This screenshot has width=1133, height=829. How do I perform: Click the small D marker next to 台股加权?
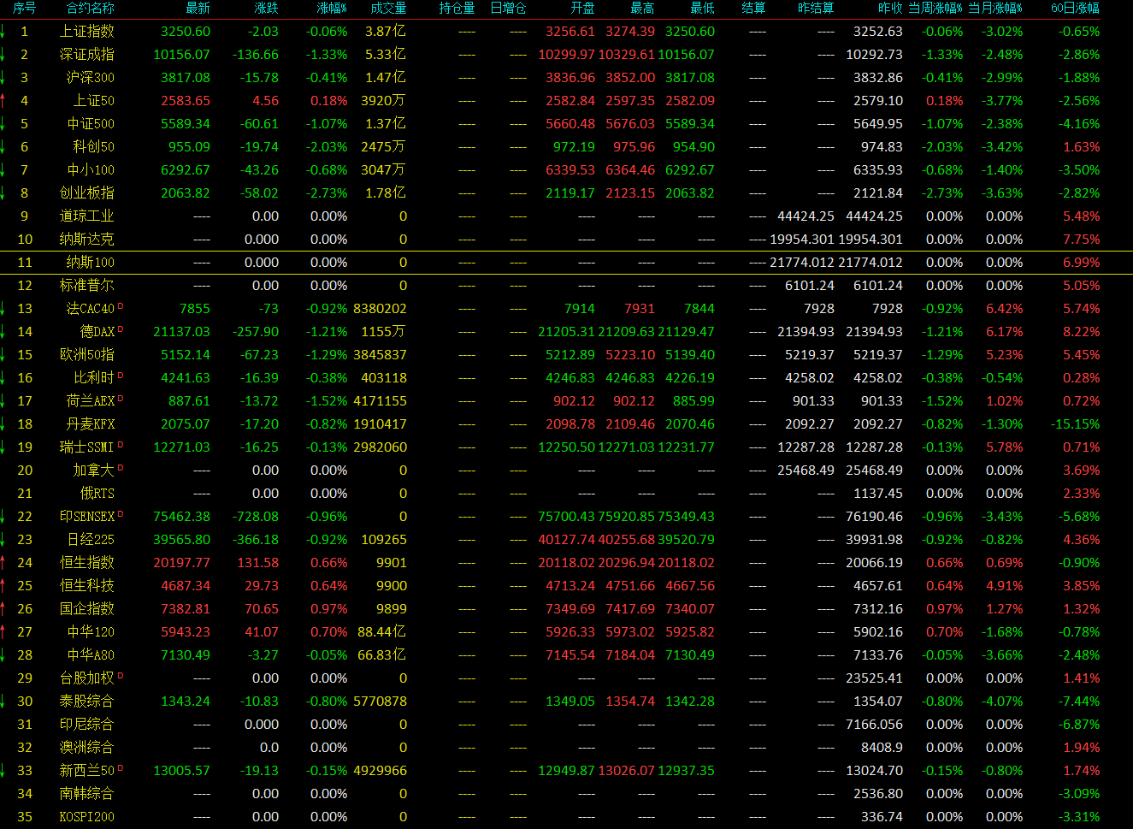click(x=121, y=675)
